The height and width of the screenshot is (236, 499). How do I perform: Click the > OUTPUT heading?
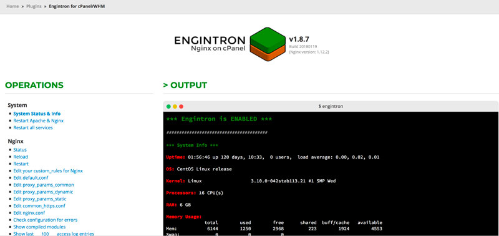pos(185,86)
